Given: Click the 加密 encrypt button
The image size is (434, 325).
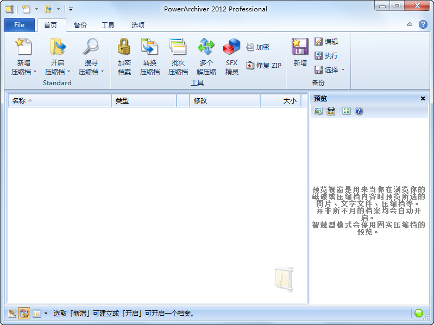Looking at the screenshot, I should 257,47.
